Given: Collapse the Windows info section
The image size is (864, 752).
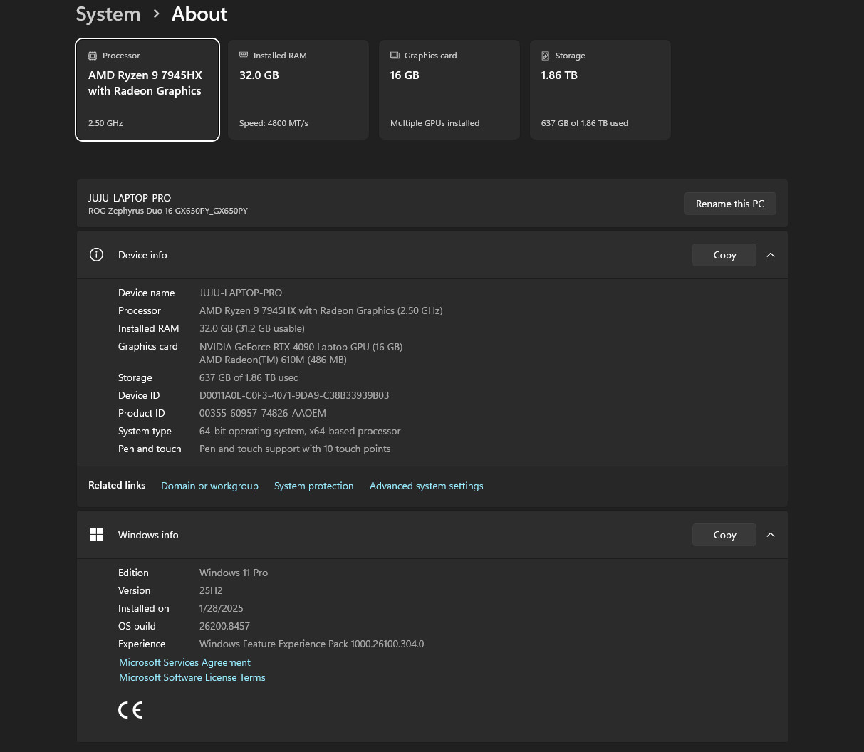Looking at the screenshot, I should click(771, 535).
